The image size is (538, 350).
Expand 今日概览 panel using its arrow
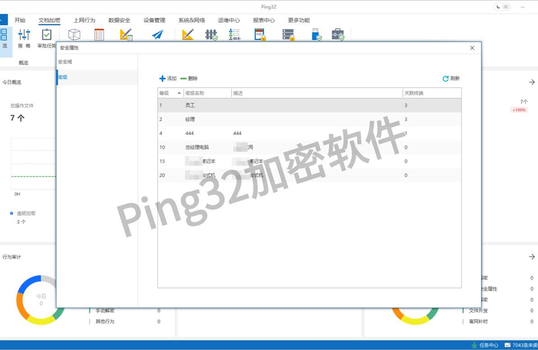(532, 82)
